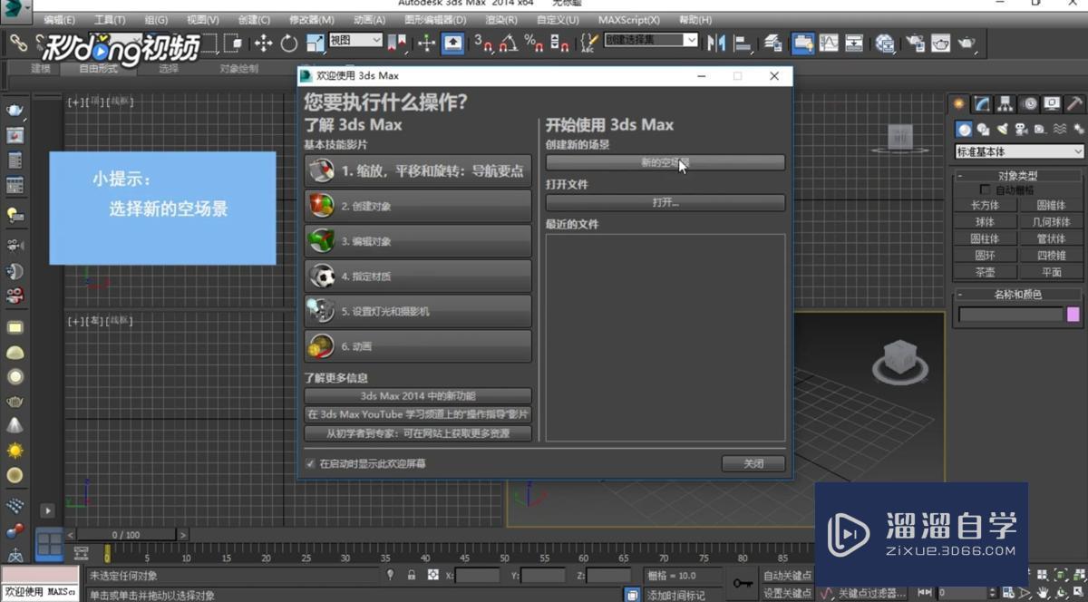This screenshot has height=602, width=1088.
Task: Collapse the 对象类型 rollout
Action: click(1017, 176)
